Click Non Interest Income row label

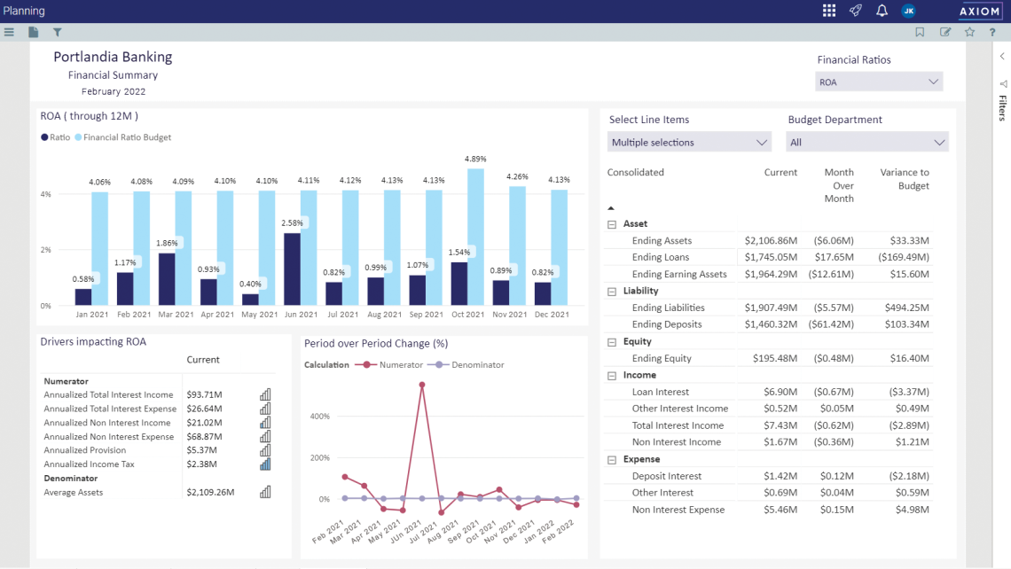point(677,442)
